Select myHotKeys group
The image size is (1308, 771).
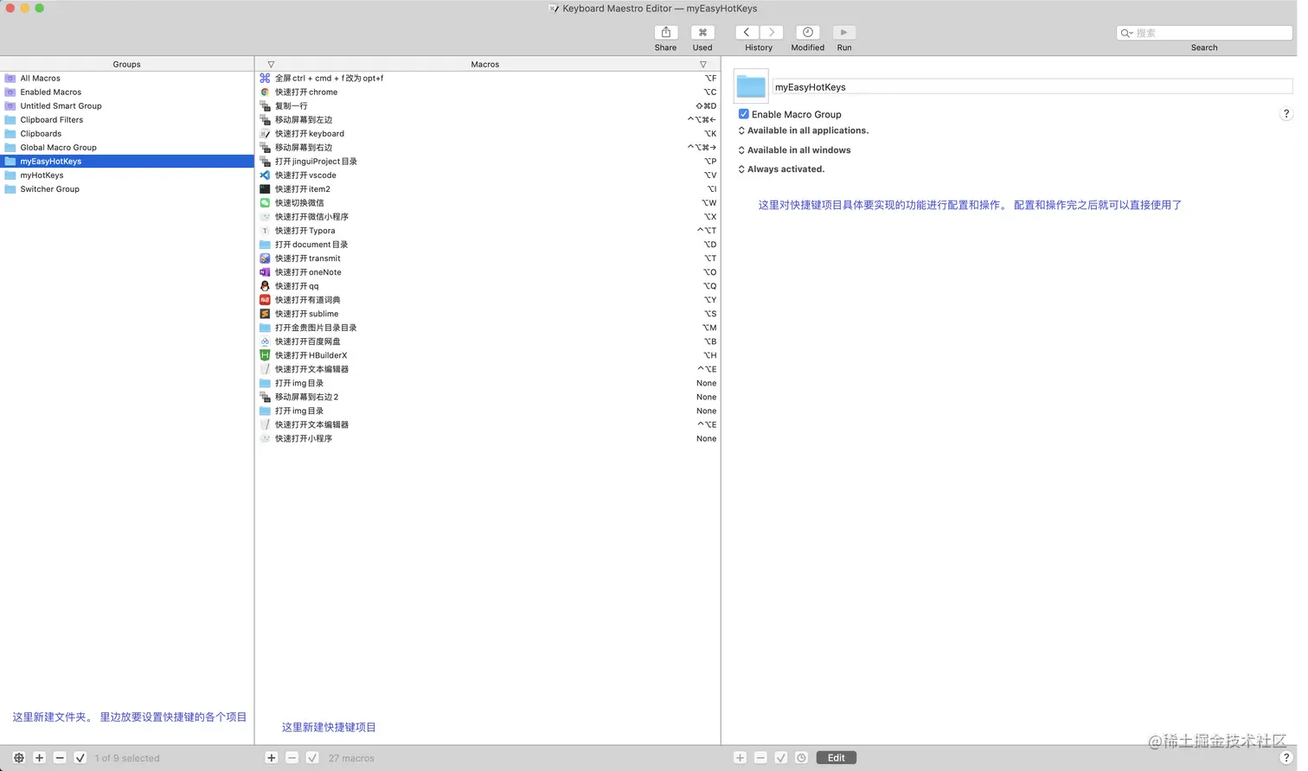[126, 175]
